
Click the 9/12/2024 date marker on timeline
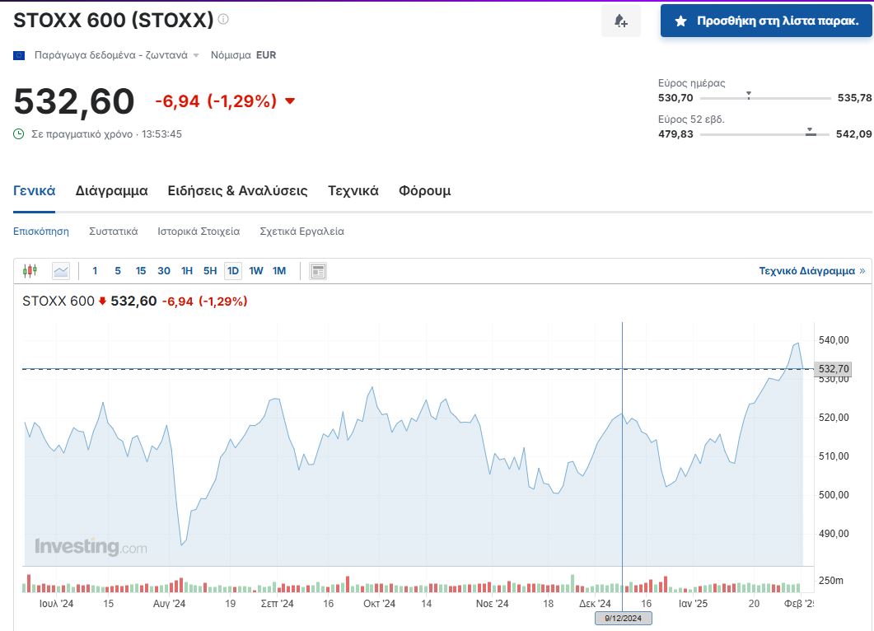(623, 618)
